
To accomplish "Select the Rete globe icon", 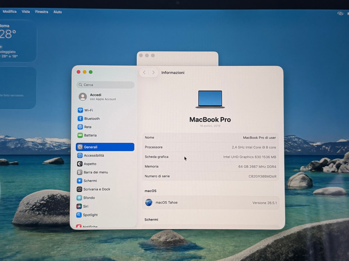I will pyautogui.click(x=80, y=127).
